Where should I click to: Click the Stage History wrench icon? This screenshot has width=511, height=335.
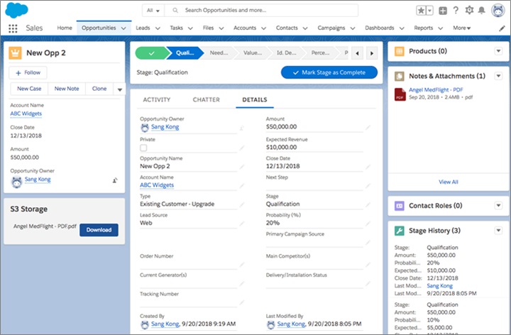(x=399, y=231)
